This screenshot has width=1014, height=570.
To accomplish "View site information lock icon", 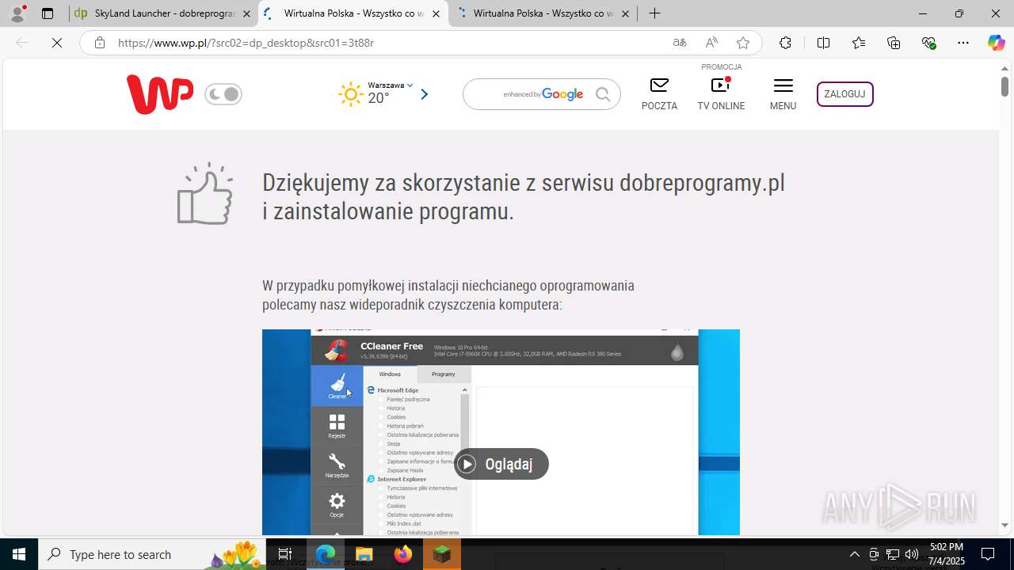I will pos(100,43).
